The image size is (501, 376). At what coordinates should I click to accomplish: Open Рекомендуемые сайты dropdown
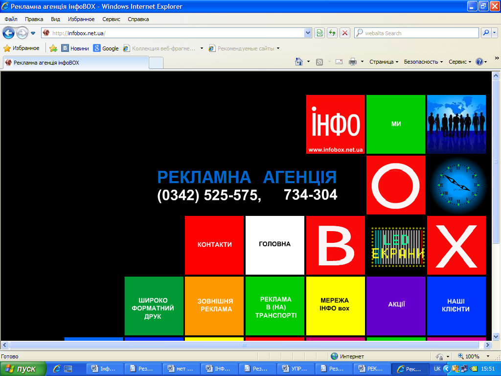tap(244, 48)
